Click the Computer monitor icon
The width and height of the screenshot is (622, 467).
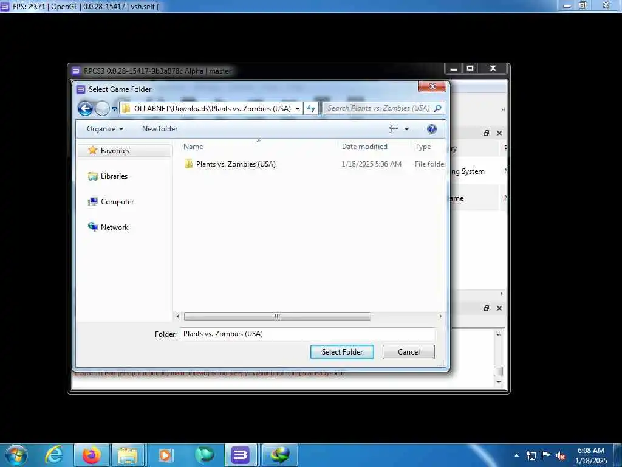(x=93, y=202)
